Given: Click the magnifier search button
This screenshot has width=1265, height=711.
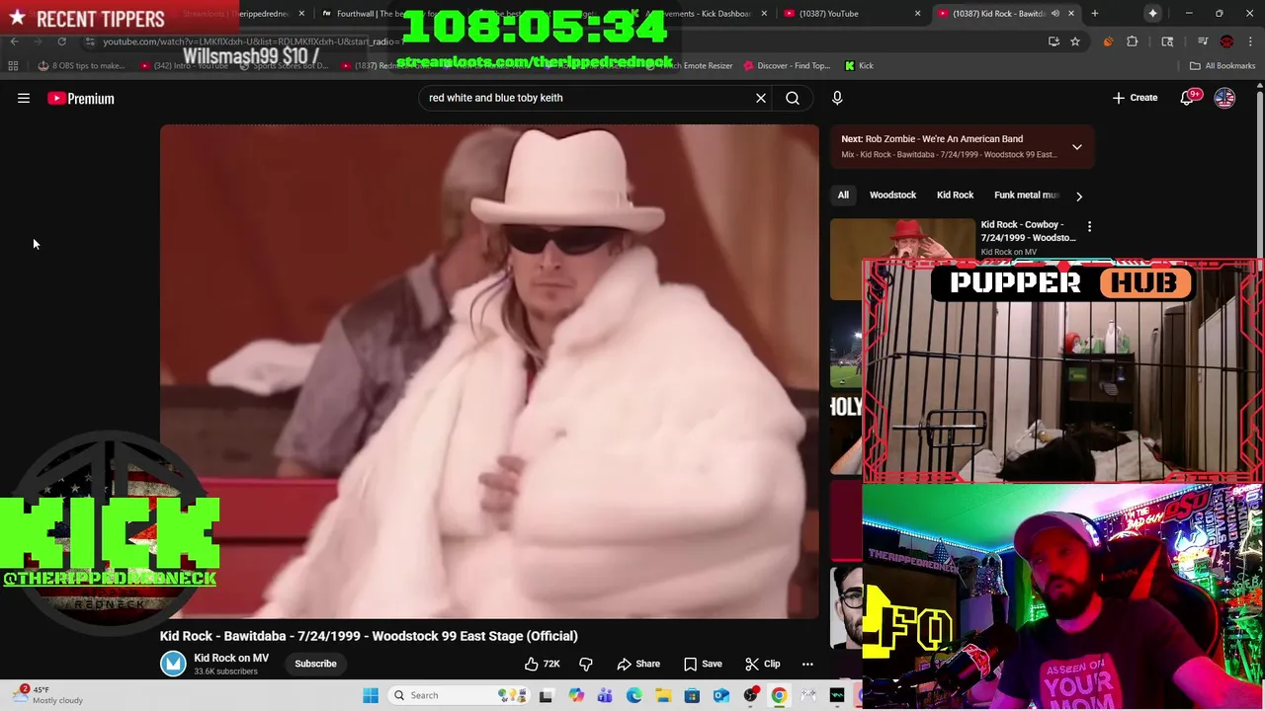Looking at the screenshot, I should point(793,98).
